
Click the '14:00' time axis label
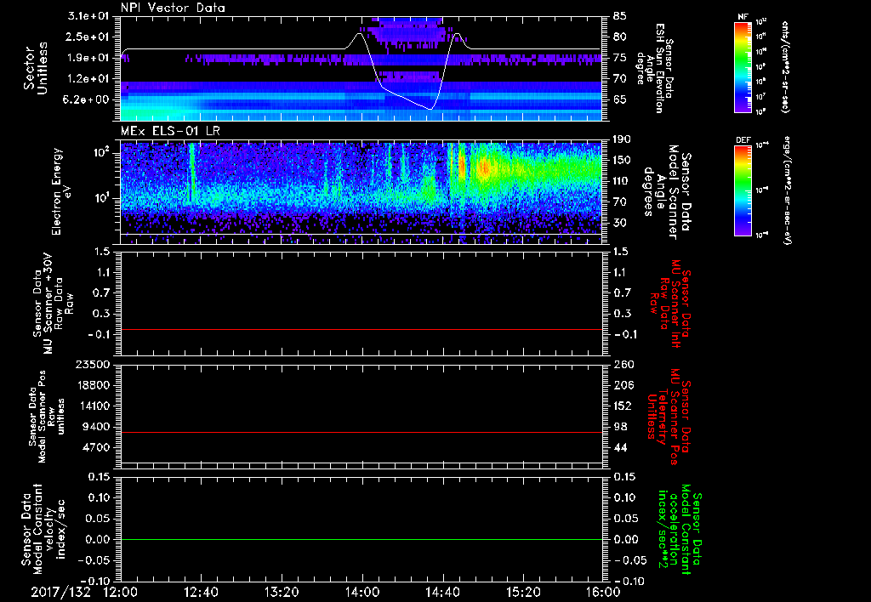click(362, 592)
